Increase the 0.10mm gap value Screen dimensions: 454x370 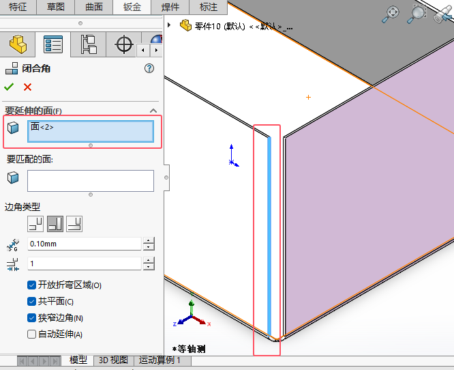pyautogui.click(x=149, y=240)
